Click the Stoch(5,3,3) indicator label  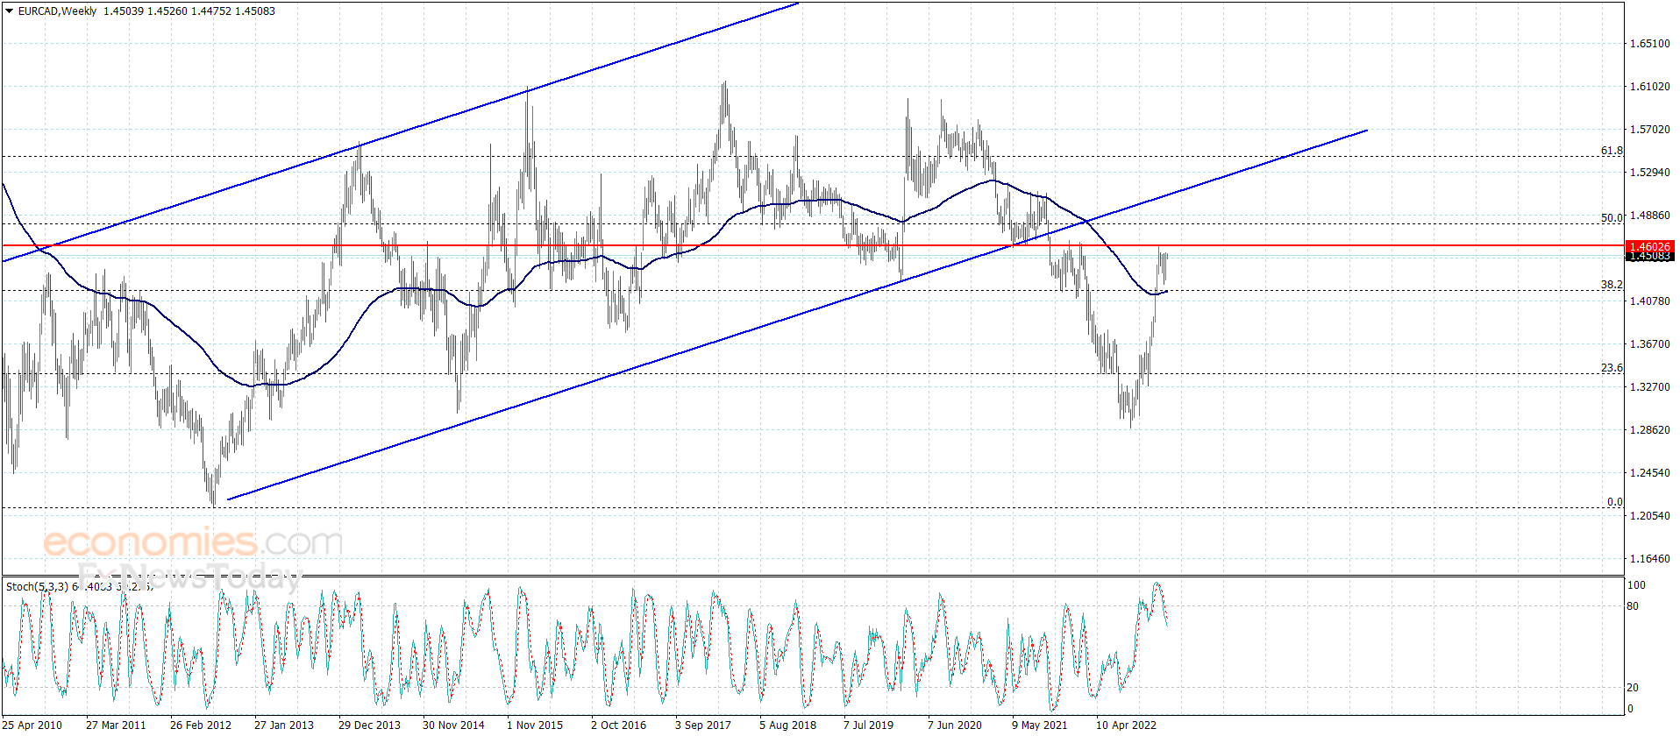point(37,586)
